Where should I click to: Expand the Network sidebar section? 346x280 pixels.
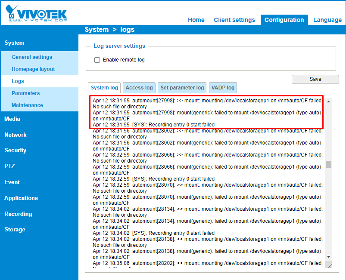[x=16, y=135]
